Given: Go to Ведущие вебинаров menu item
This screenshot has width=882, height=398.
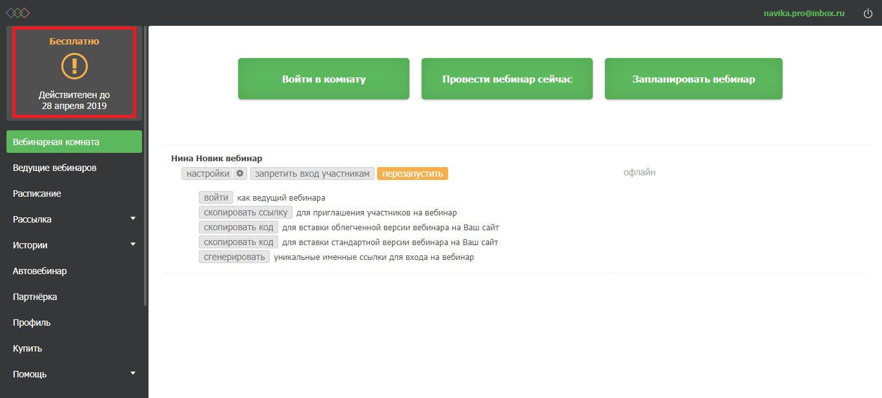Looking at the screenshot, I should [x=55, y=168].
